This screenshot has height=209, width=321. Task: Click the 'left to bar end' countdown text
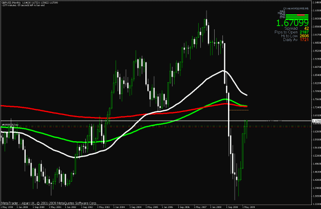click(36, 5)
